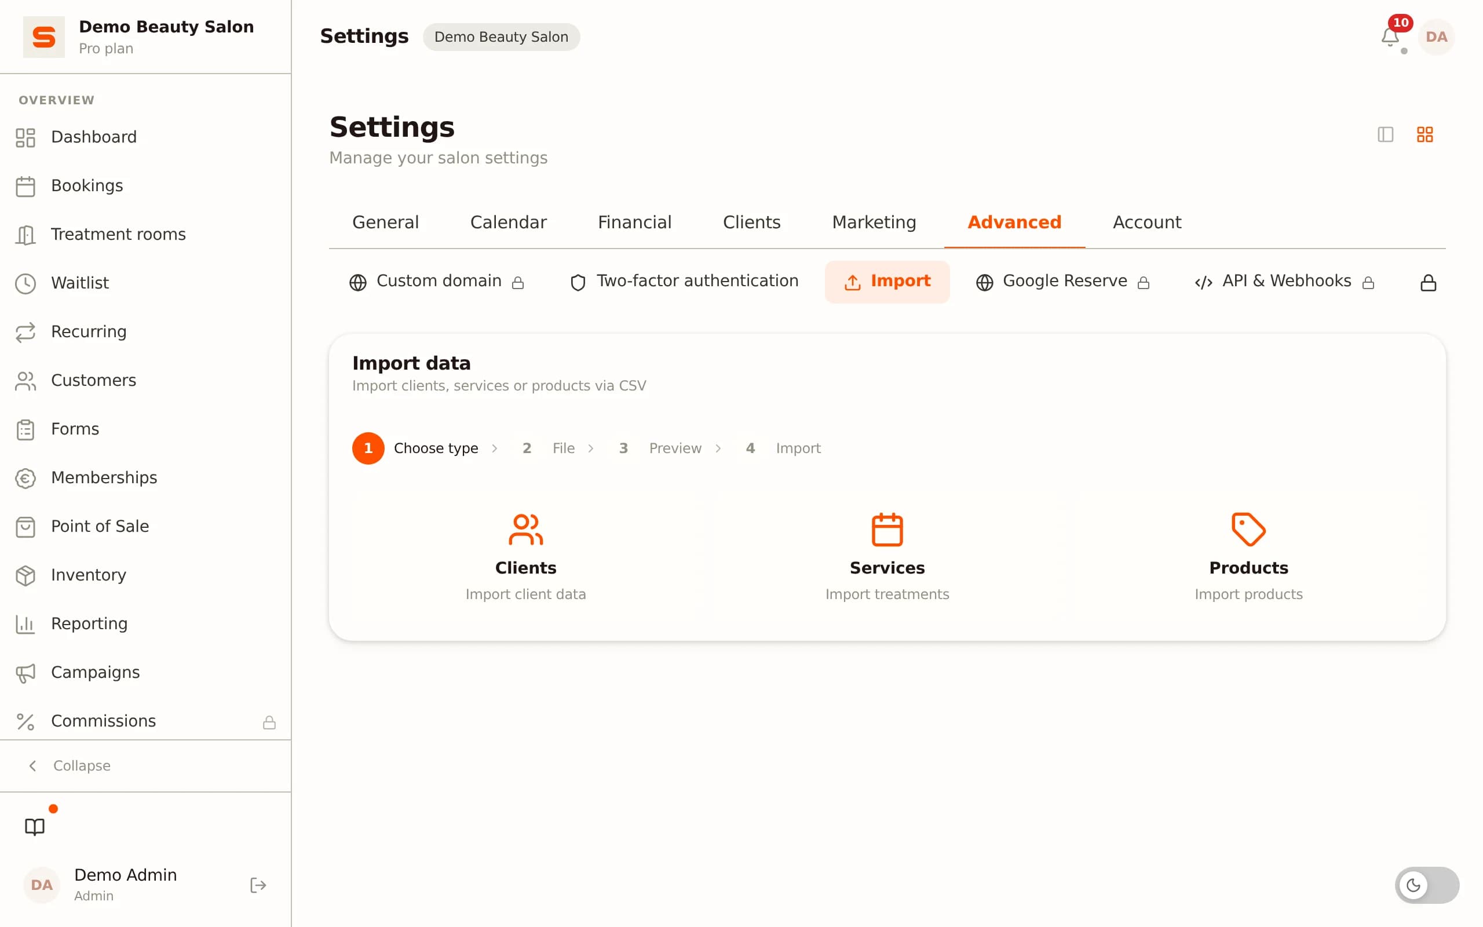Open Inventory section
Screen dimensions: 1483x927
tap(145, 575)
